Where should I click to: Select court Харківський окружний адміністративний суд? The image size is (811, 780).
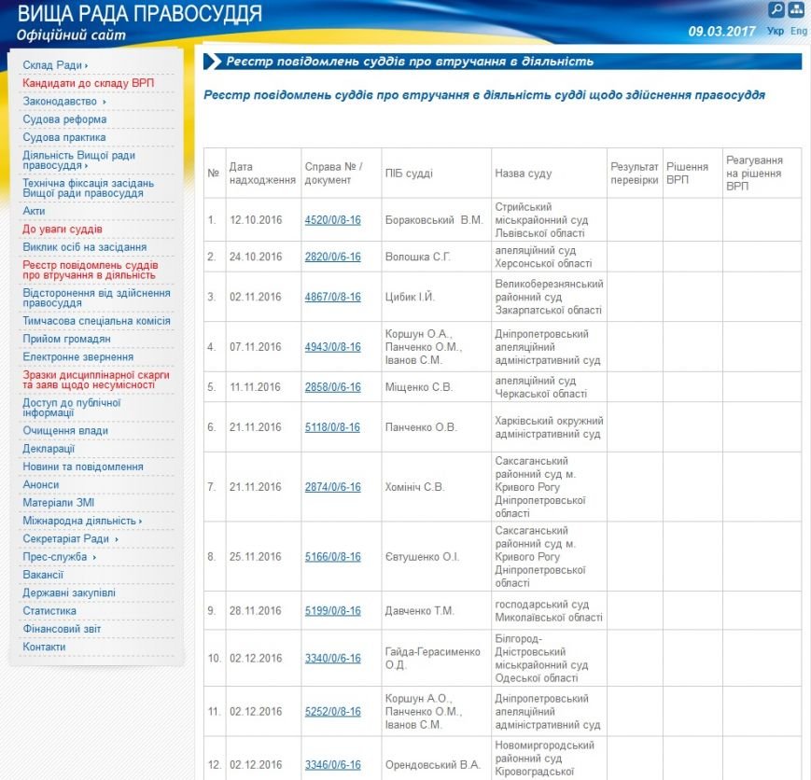click(549, 427)
